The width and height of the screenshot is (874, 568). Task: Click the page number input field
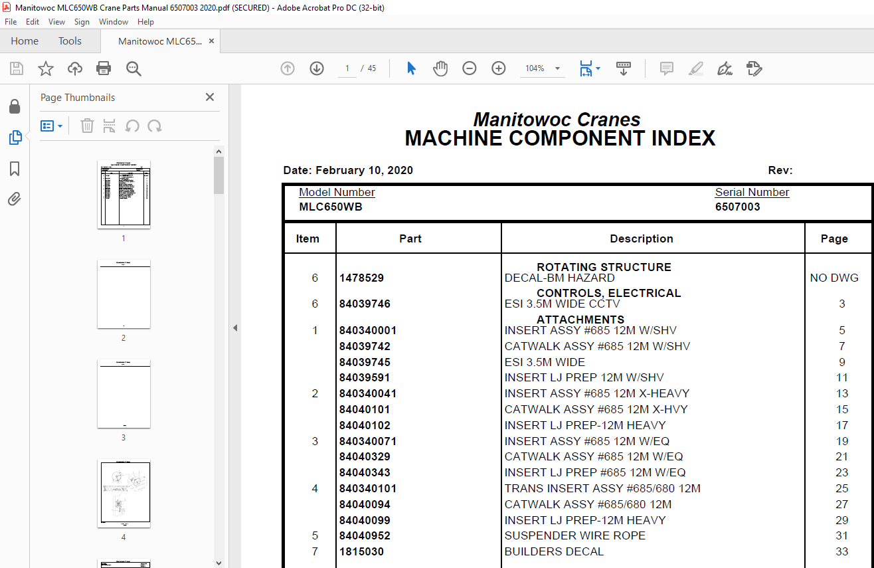point(347,68)
